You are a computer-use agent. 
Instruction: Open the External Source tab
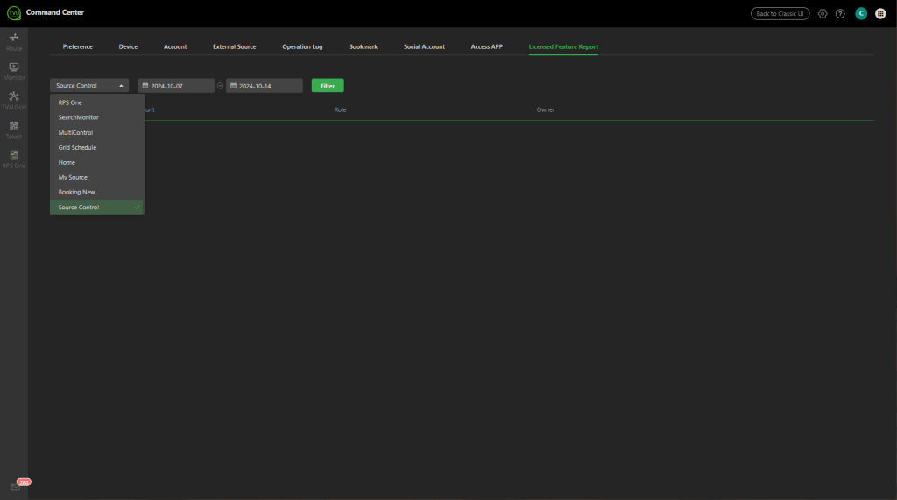(235, 46)
